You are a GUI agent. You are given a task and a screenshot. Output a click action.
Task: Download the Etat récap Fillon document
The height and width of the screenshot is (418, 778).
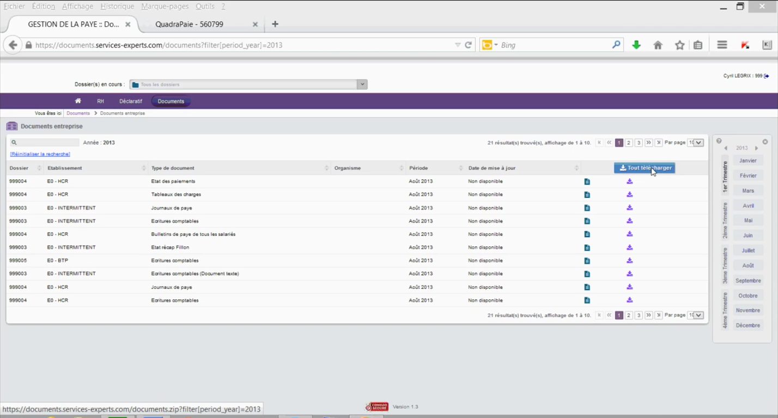pos(630,247)
